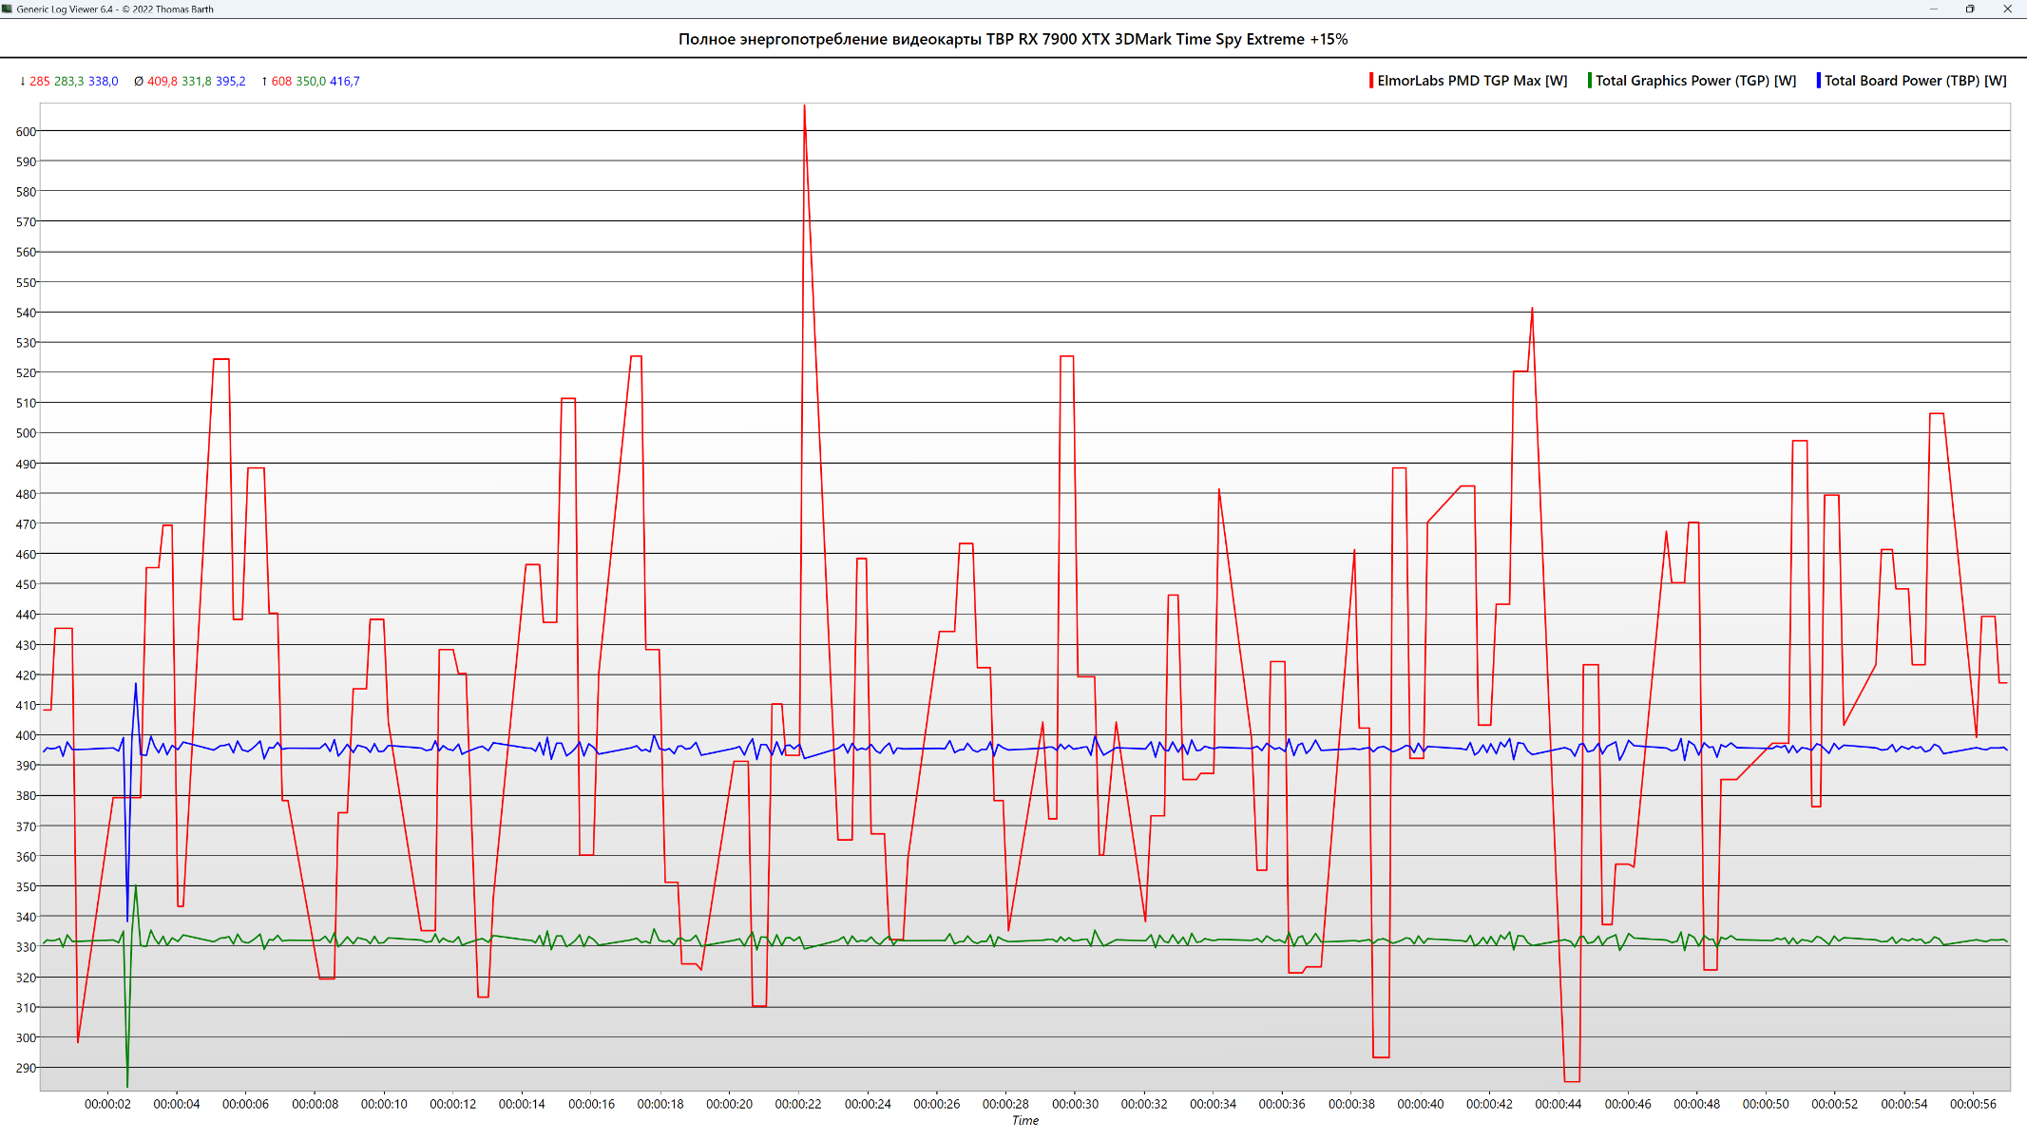Click the red ElmorLabs legend color marker
This screenshot has width=2027, height=1140.
click(1371, 81)
